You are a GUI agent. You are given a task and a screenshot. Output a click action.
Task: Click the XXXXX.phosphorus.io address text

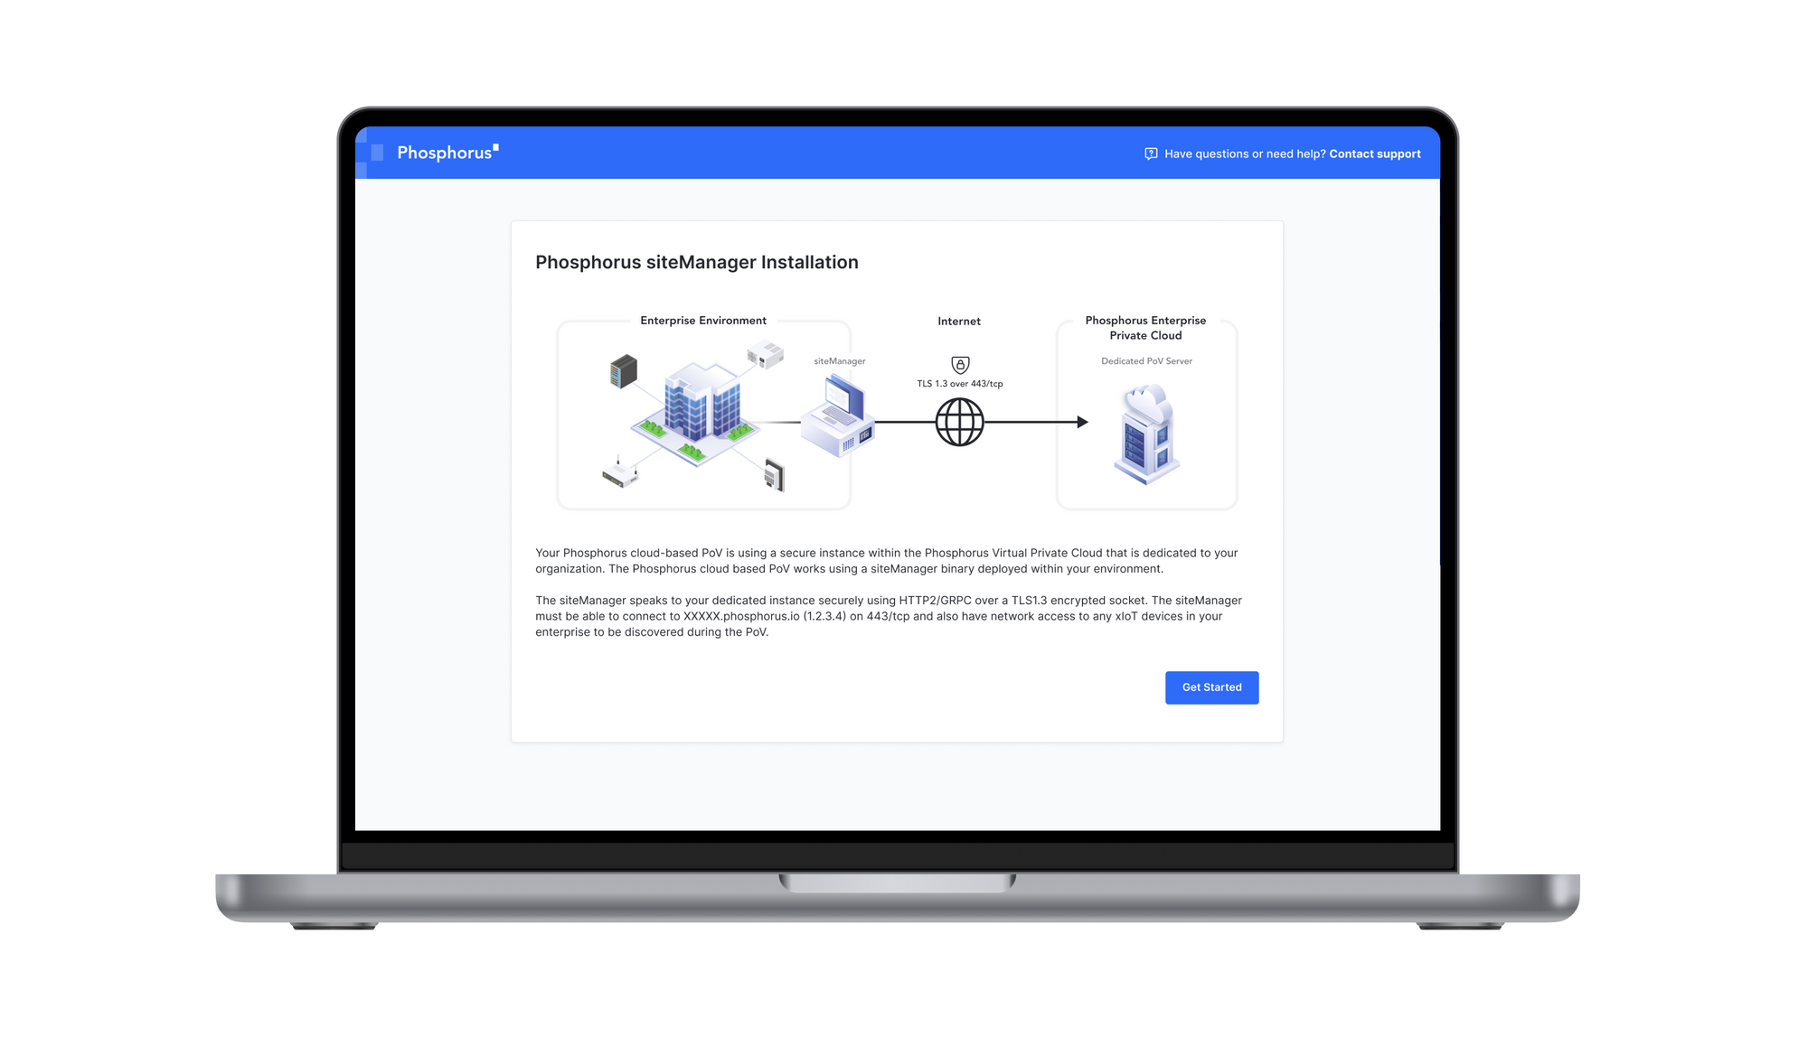(x=741, y=616)
